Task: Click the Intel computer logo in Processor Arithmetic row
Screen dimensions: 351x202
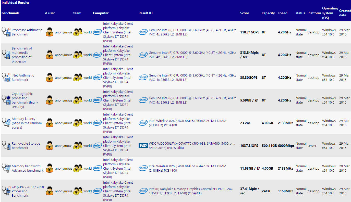Action: pos(97,32)
